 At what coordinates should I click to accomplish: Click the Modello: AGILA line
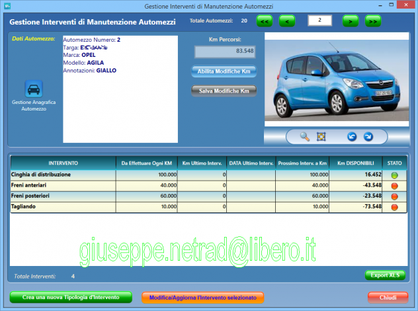(x=83, y=63)
